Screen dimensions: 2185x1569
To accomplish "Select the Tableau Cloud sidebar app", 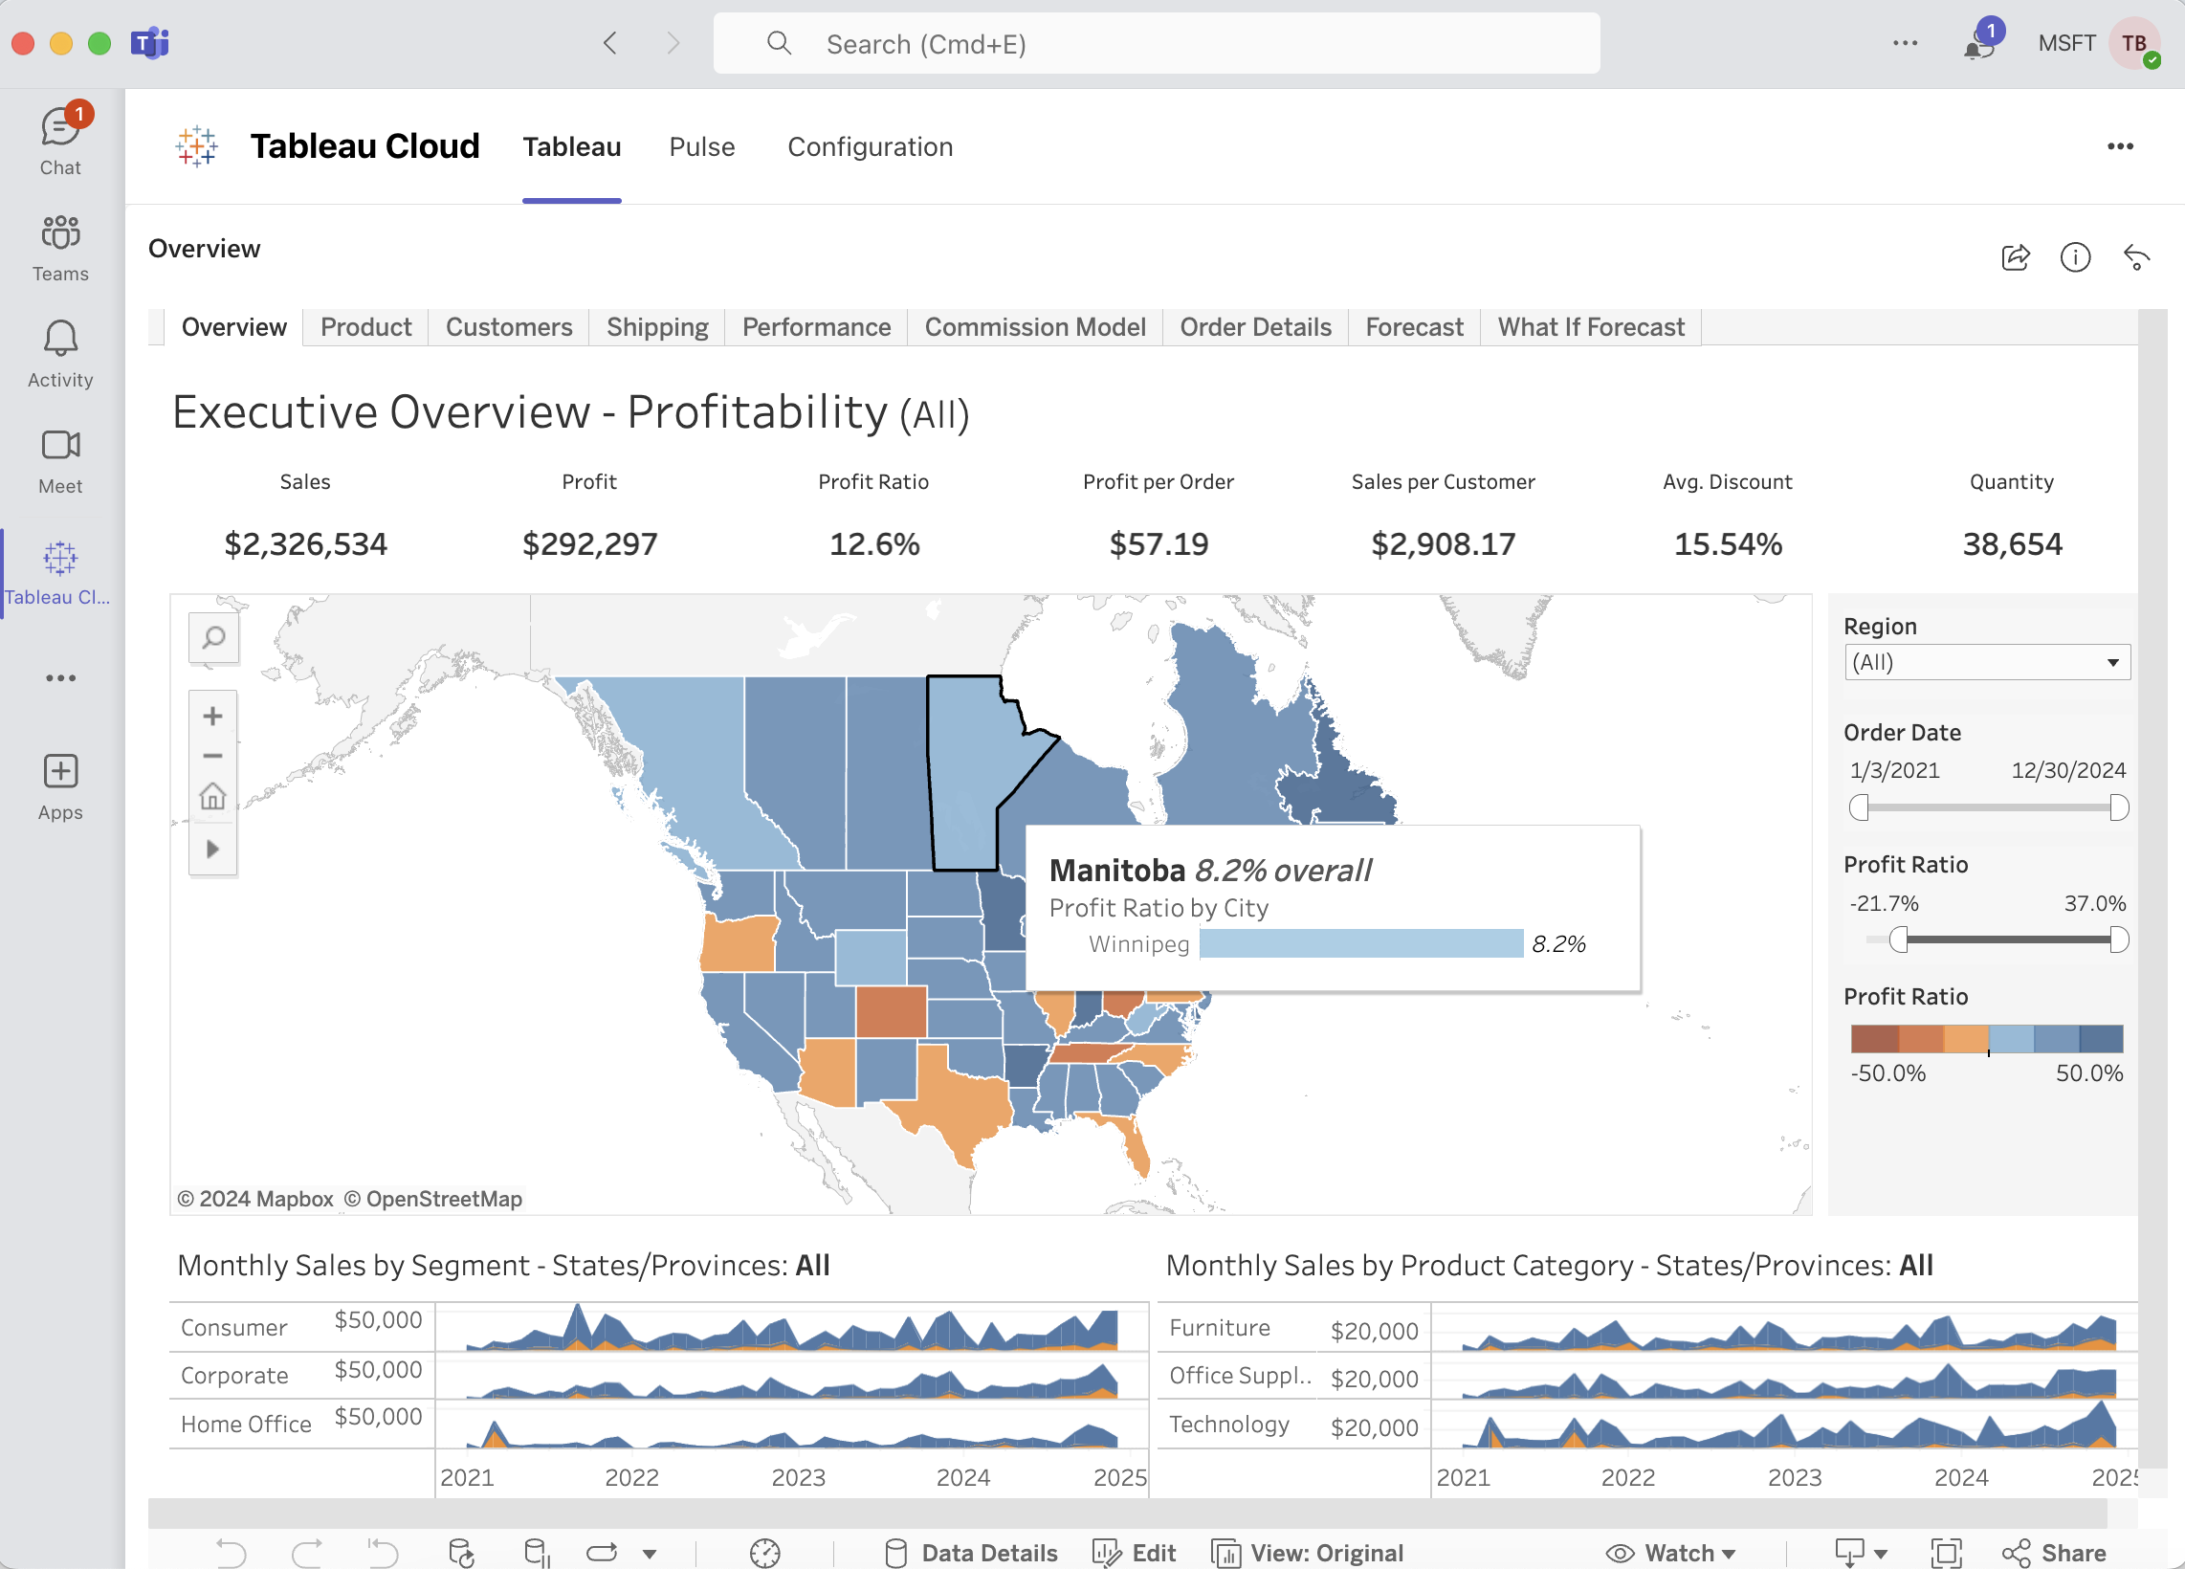I will (x=59, y=572).
